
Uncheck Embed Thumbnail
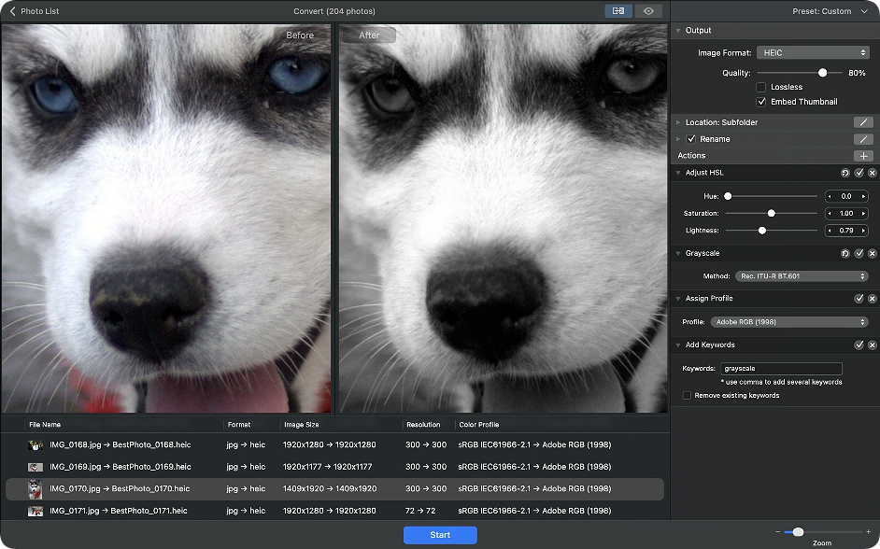[x=761, y=102]
